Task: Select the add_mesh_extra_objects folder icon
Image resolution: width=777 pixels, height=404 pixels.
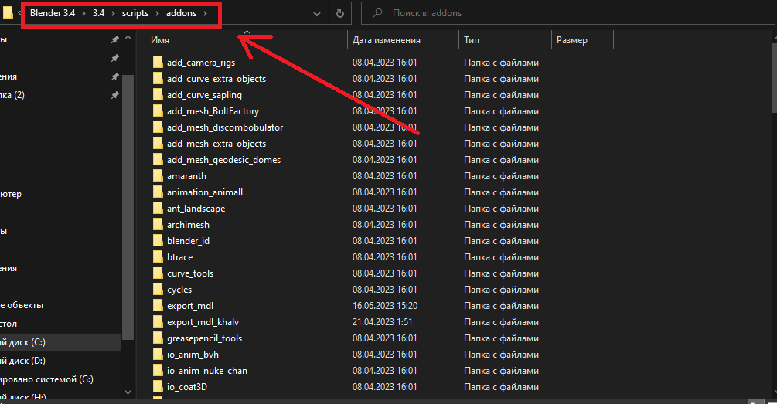Action: [x=158, y=143]
